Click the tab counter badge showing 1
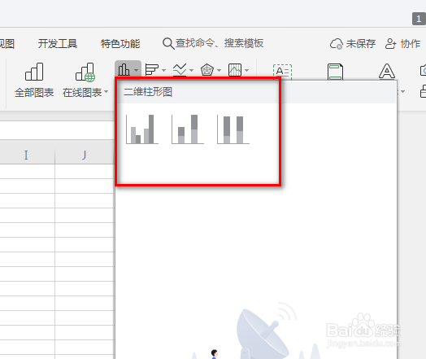 pos(419,19)
